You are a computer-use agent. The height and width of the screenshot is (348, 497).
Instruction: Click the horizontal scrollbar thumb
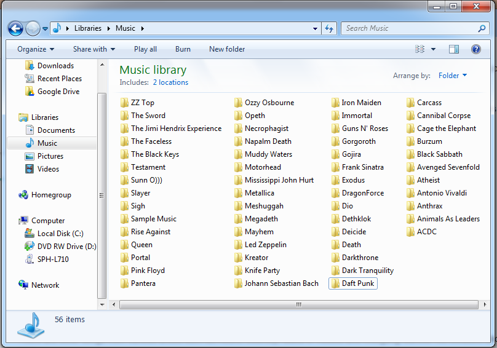point(298,305)
